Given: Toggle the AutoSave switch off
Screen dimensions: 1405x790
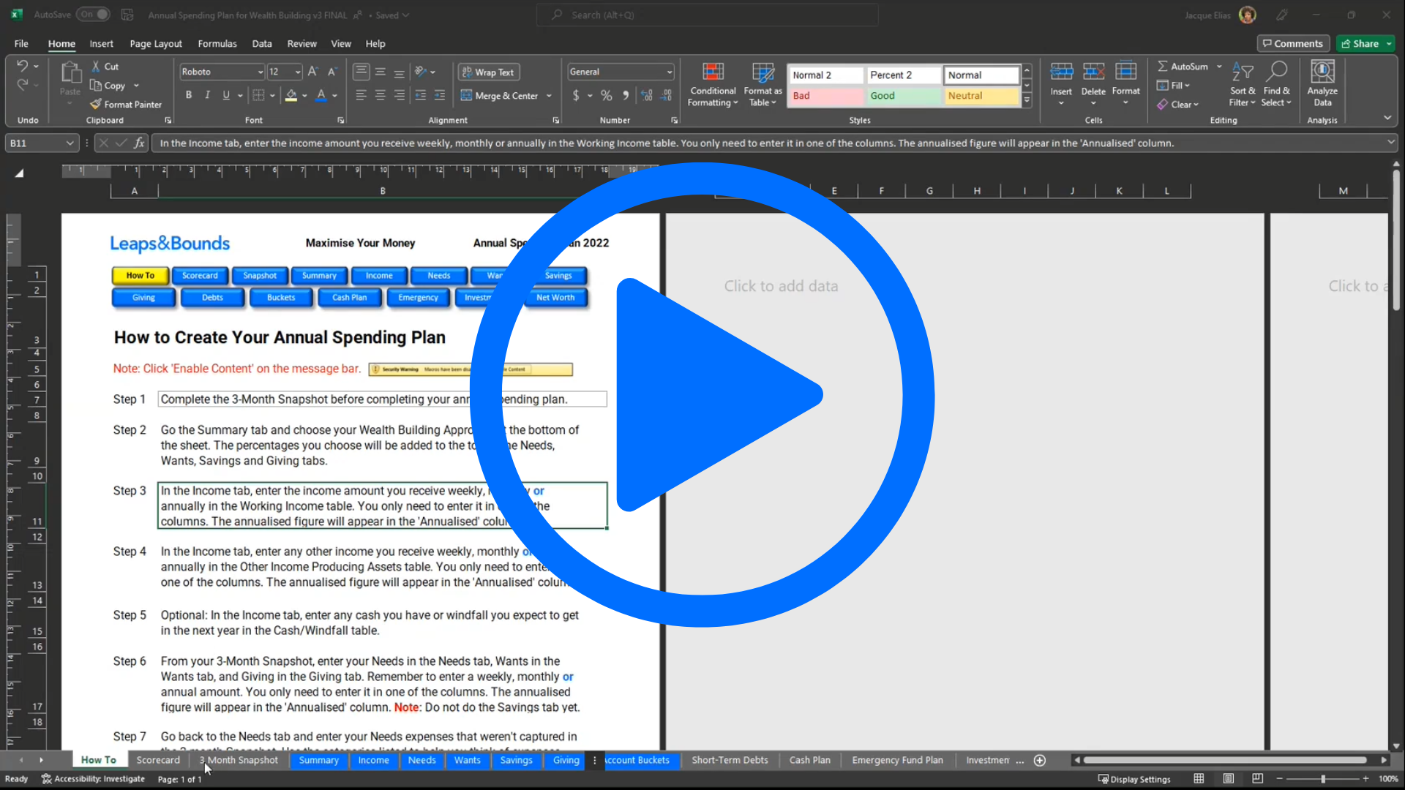Looking at the screenshot, I should [94, 15].
